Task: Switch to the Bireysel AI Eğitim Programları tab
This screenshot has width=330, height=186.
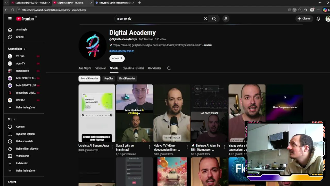Action: pyautogui.click(x=115, y=3)
